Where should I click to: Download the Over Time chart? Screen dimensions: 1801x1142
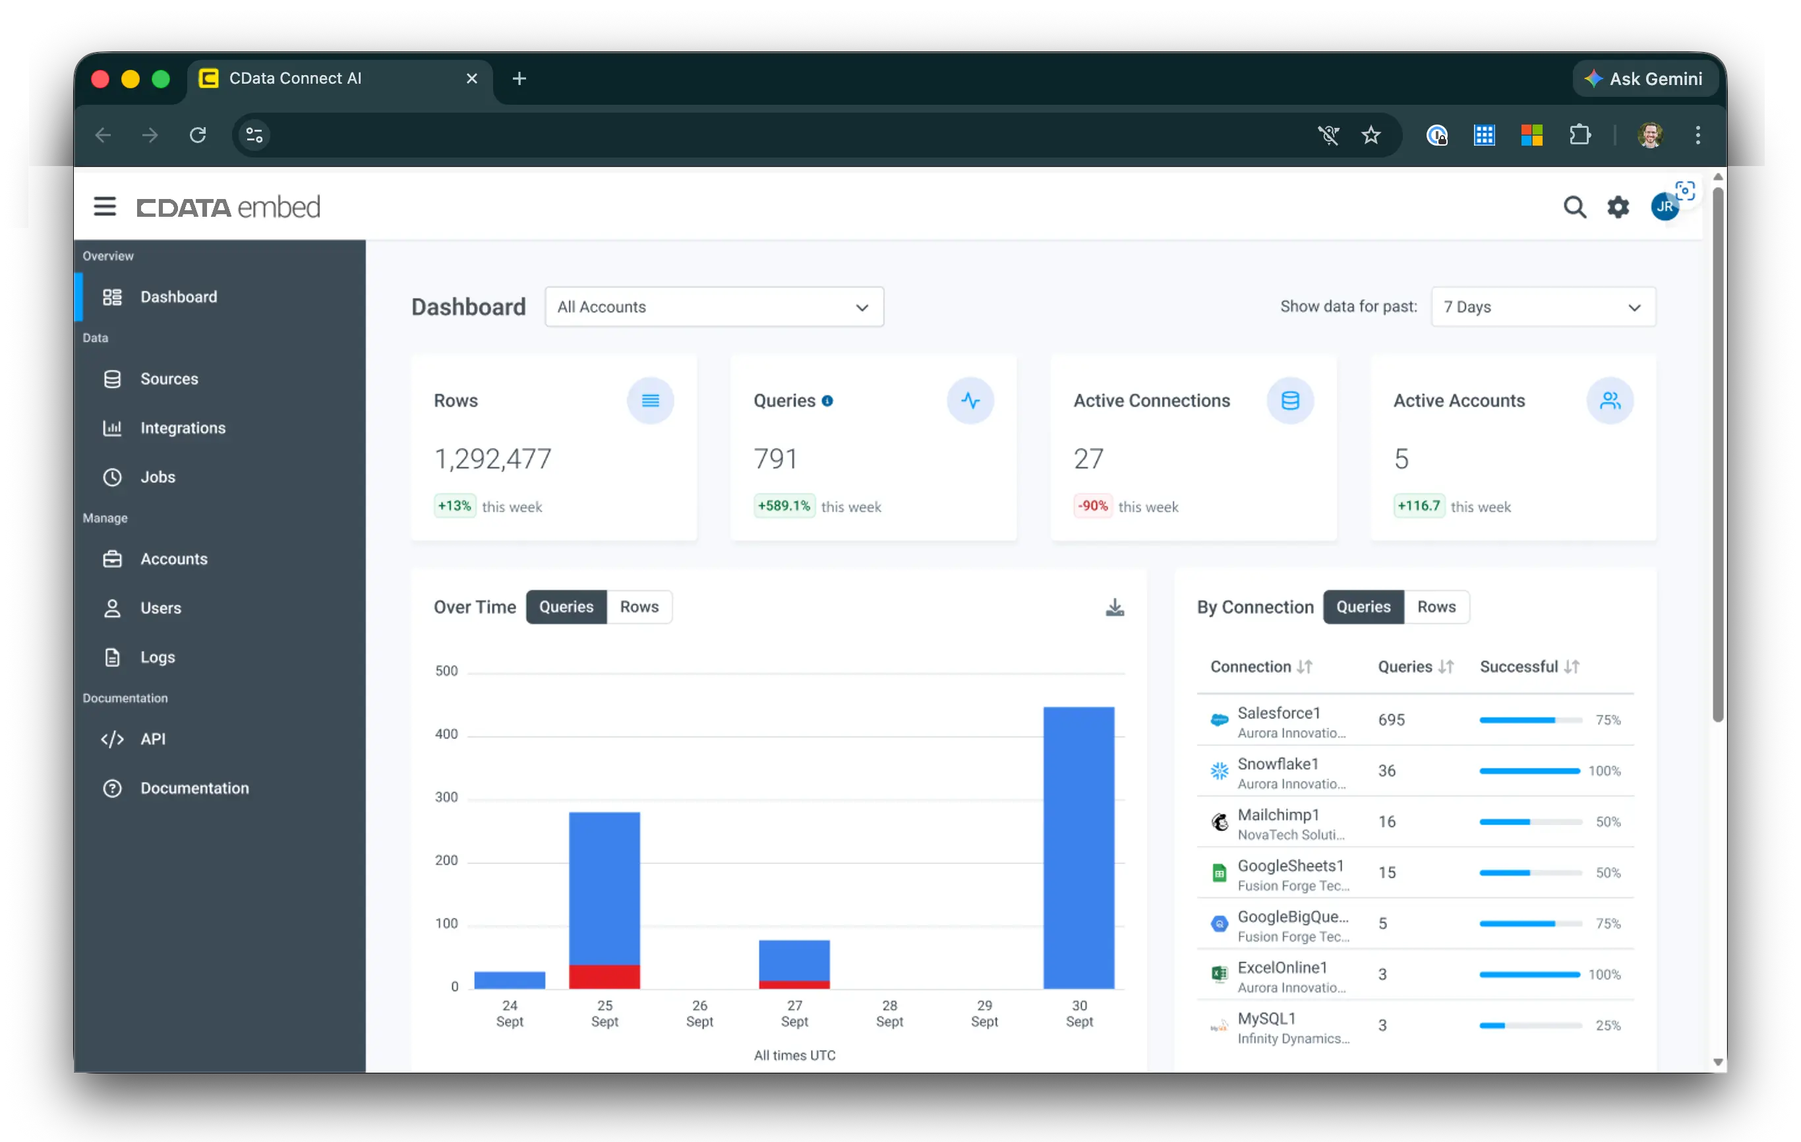[1114, 608]
